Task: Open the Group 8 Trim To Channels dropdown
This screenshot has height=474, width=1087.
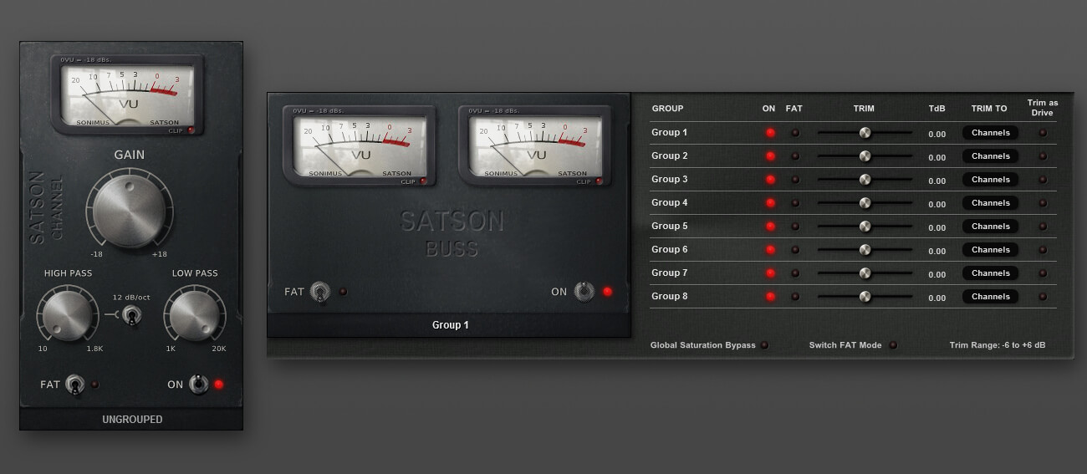Action: click(991, 297)
